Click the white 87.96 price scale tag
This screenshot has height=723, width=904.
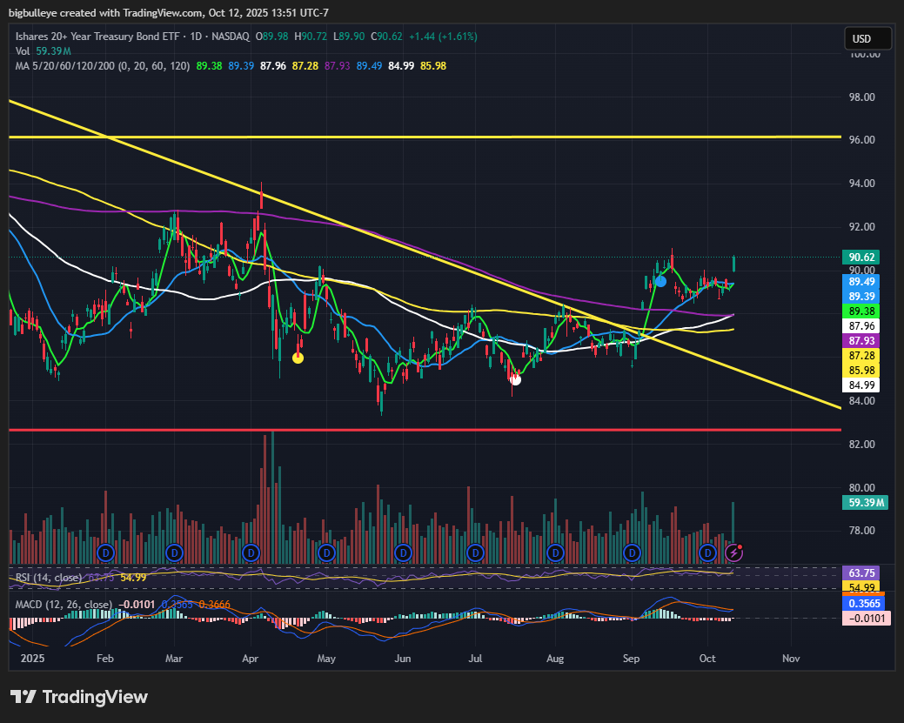tap(861, 326)
